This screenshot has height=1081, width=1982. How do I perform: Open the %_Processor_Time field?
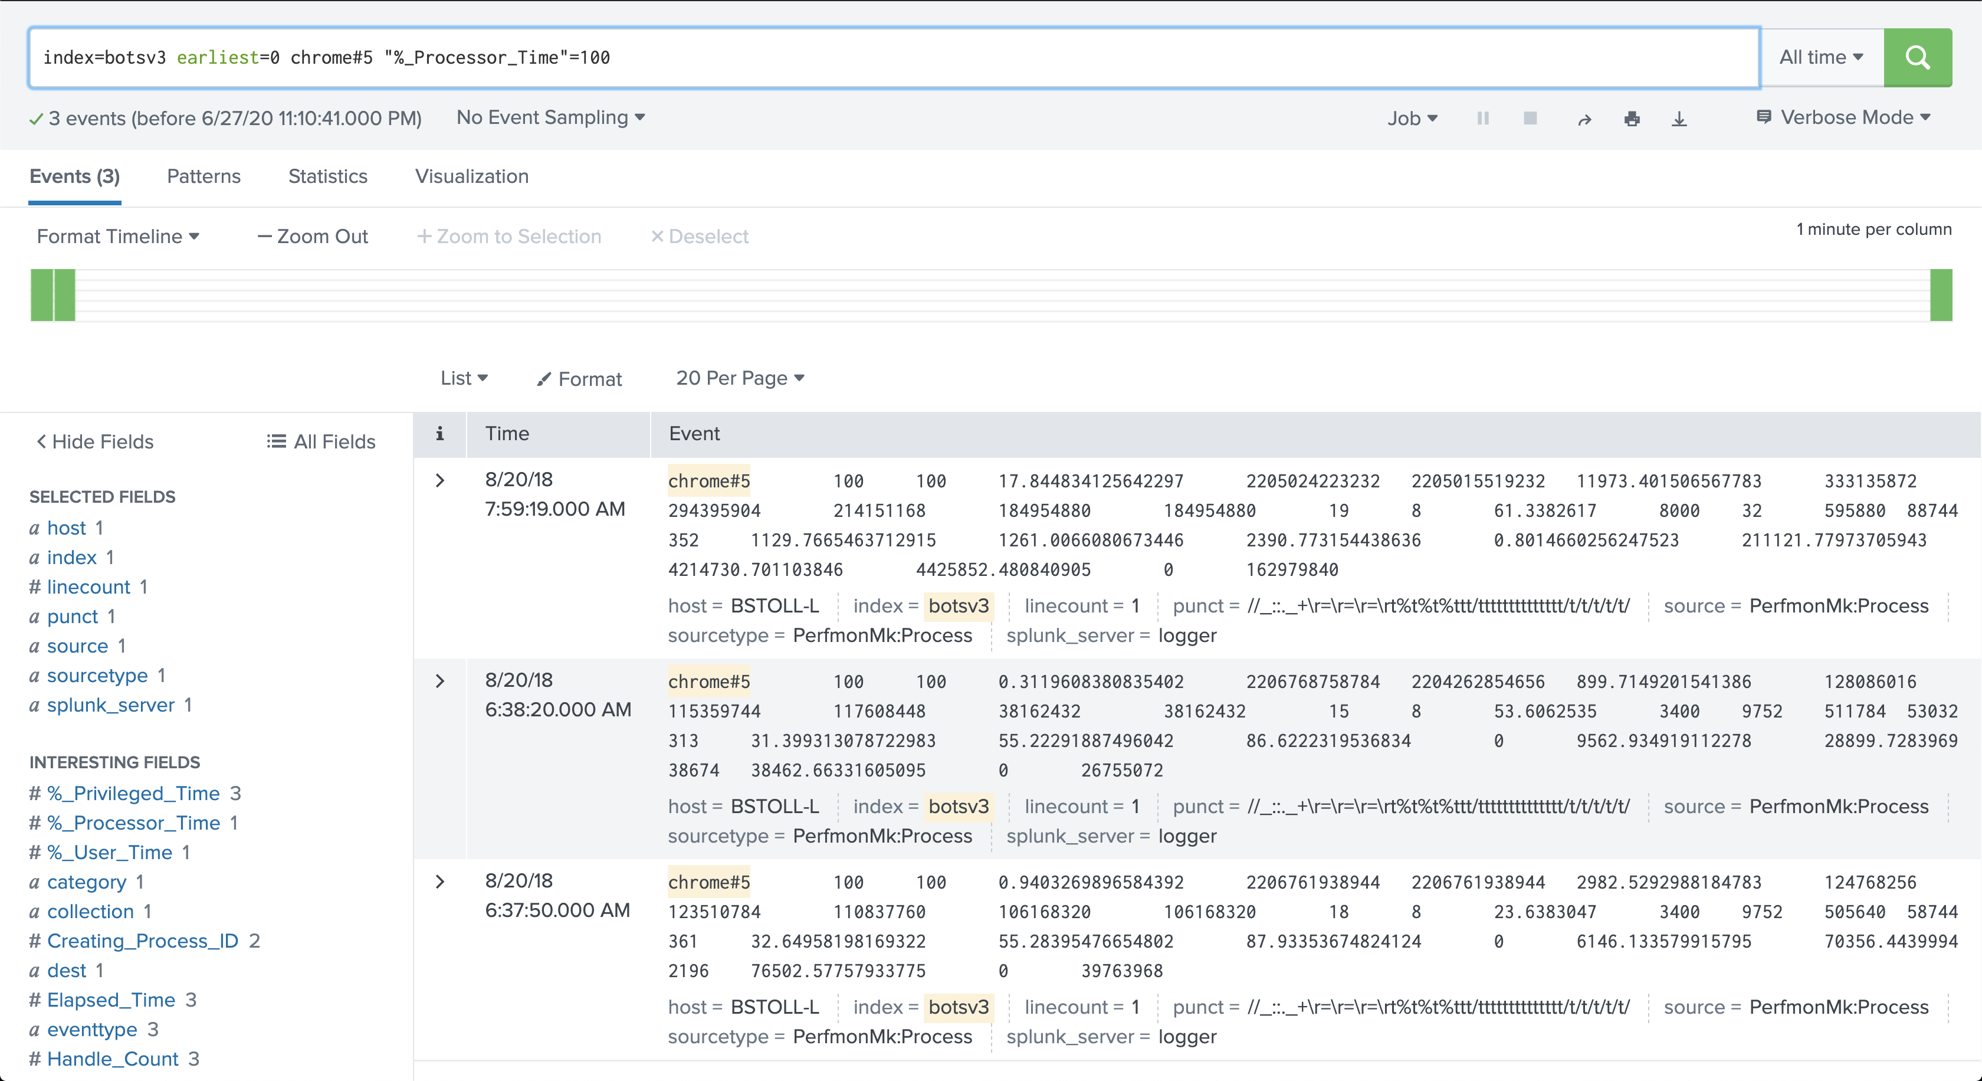pyautogui.click(x=133, y=823)
